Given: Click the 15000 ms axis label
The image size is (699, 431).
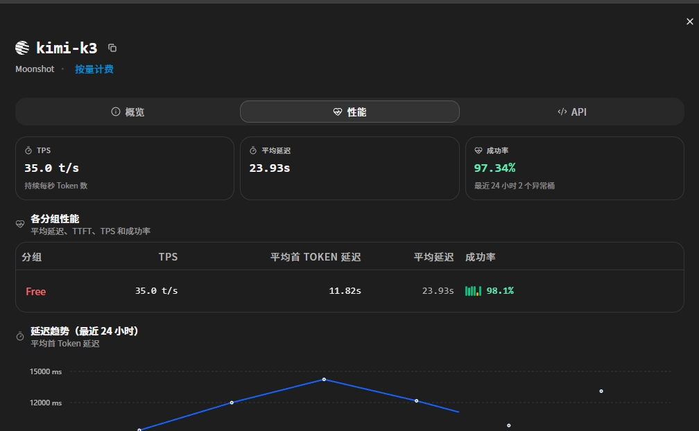Looking at the screenshot, I should point(46,371).
